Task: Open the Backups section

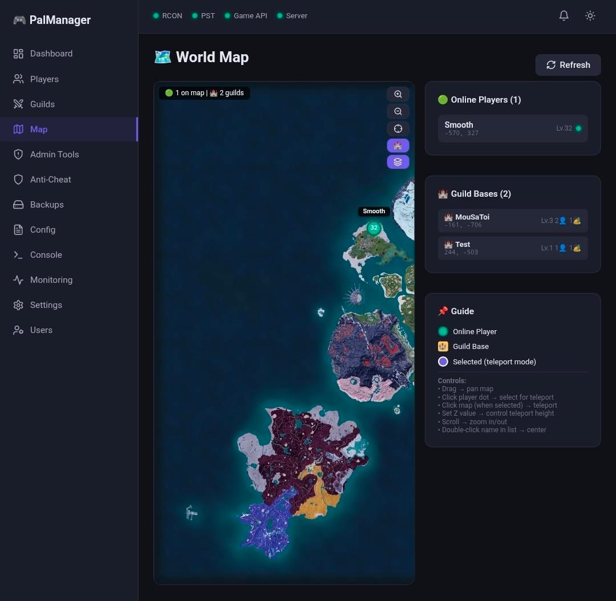Action: click(47, 205)
